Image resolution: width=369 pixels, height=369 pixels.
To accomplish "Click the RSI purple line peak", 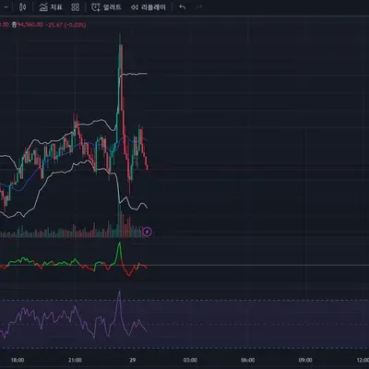I will (x=119, y=292).
